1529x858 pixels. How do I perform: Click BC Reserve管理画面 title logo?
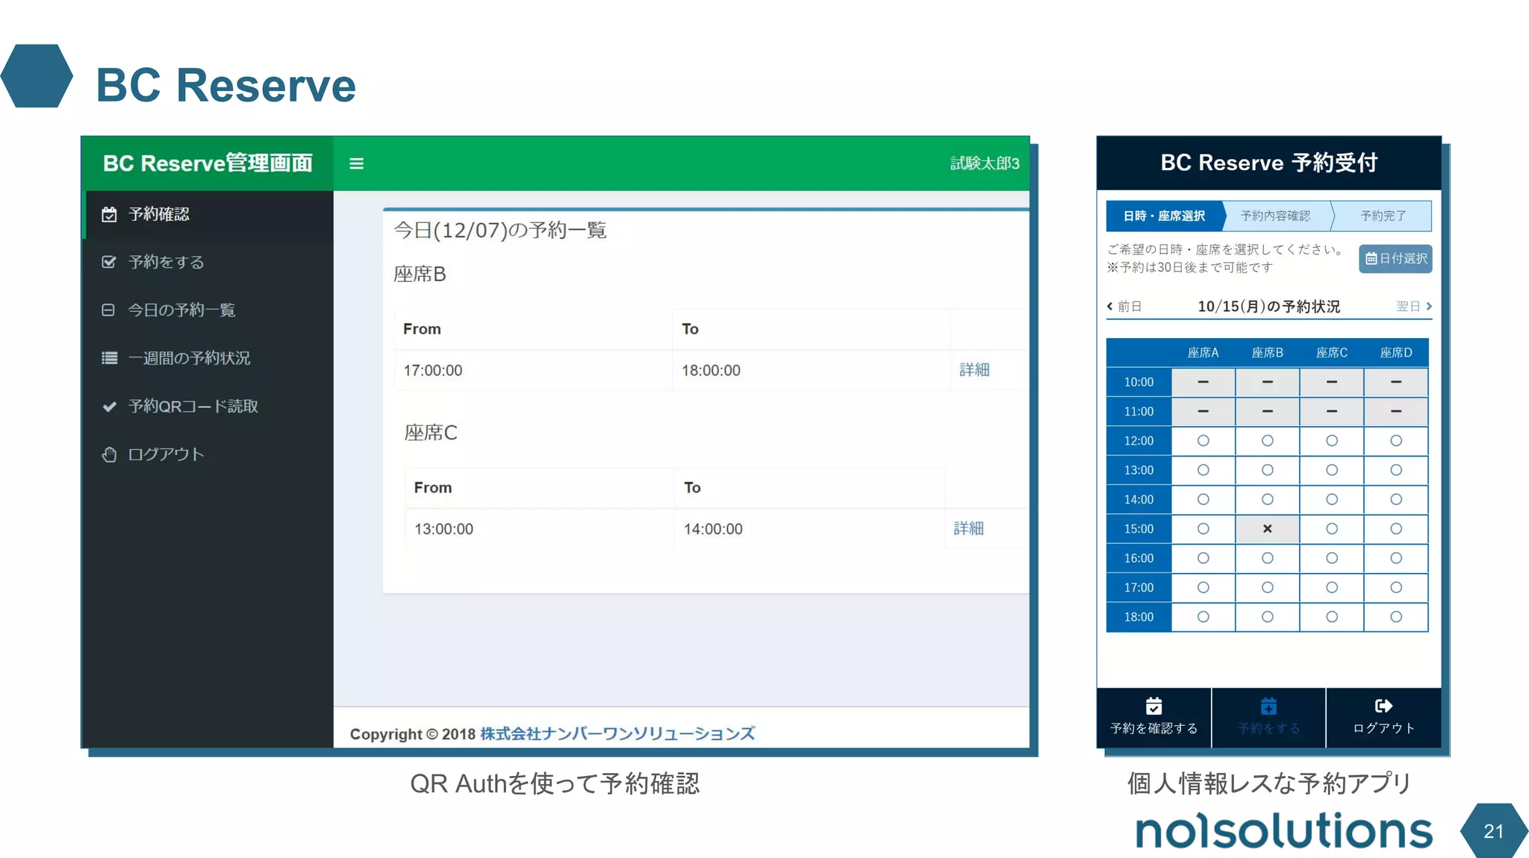coord(208,163)
